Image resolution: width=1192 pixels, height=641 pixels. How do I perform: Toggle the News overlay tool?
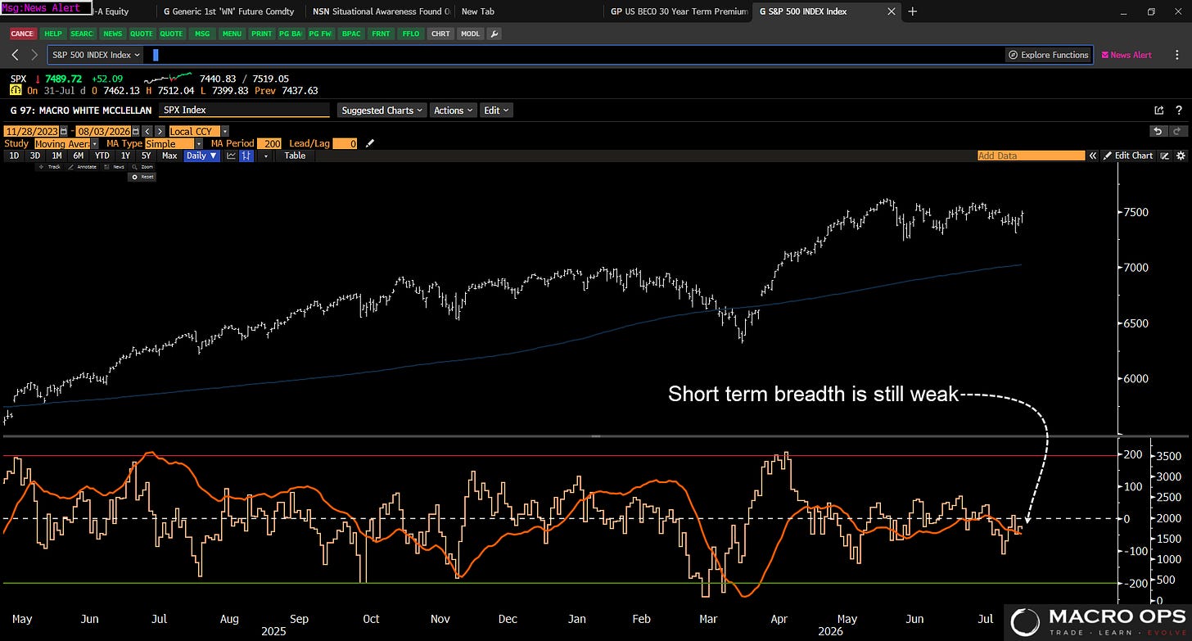coord(114,167)
